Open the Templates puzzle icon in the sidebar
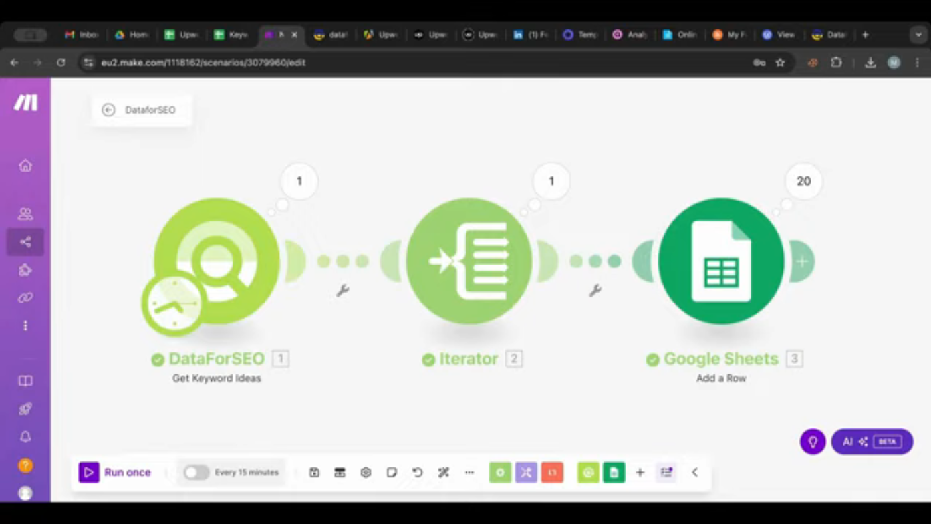The image size is (931, 524). pos(25,270)
